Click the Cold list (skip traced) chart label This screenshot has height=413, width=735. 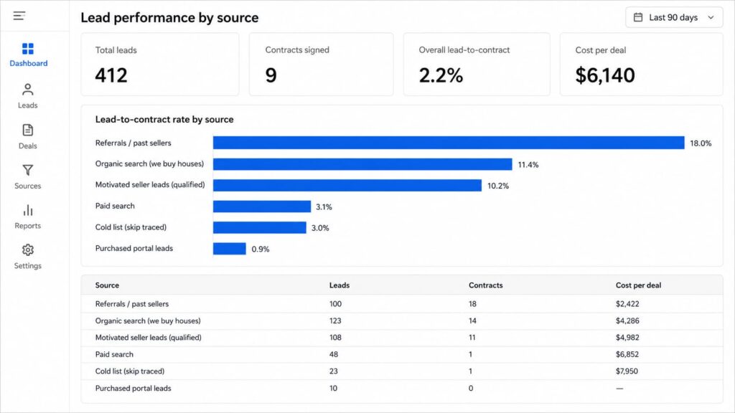[131, 227]
